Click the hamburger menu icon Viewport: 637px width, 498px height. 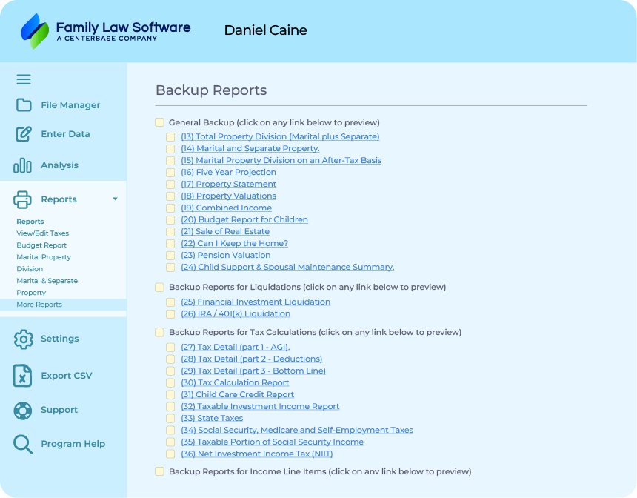coord(24,80)
